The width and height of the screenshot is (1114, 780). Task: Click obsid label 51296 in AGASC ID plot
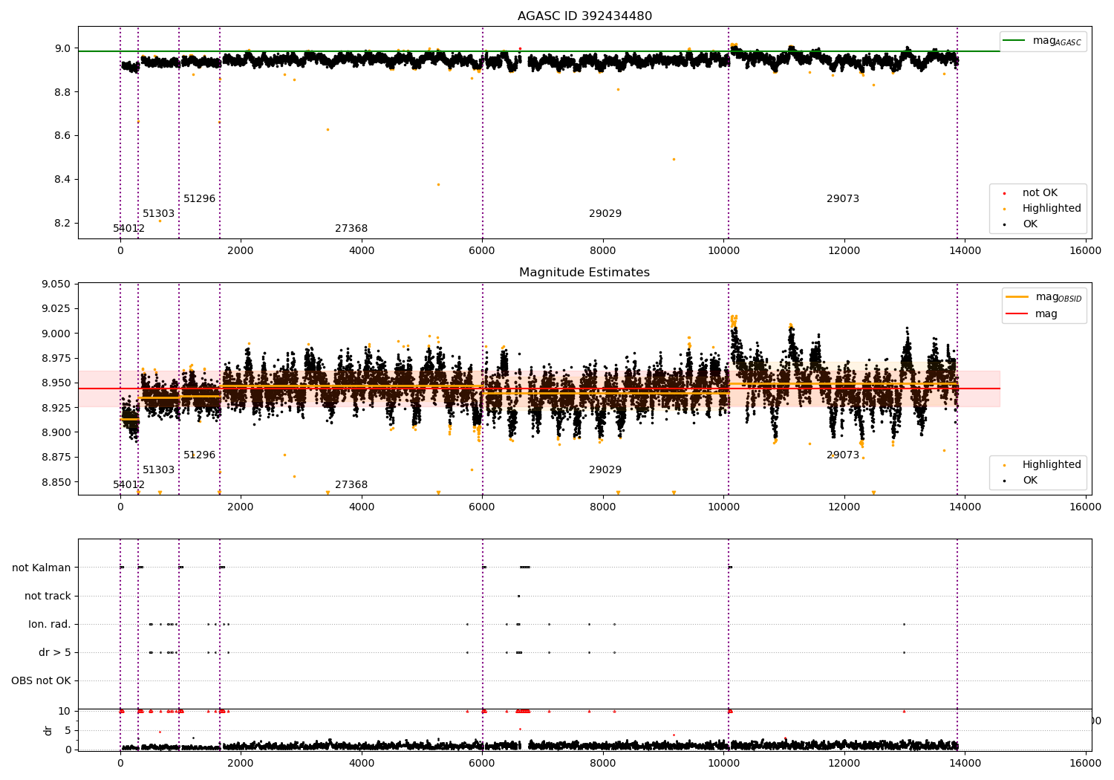(200, 199)
